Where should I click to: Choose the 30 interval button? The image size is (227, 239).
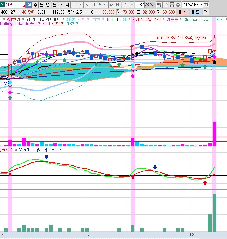[105, 5]
